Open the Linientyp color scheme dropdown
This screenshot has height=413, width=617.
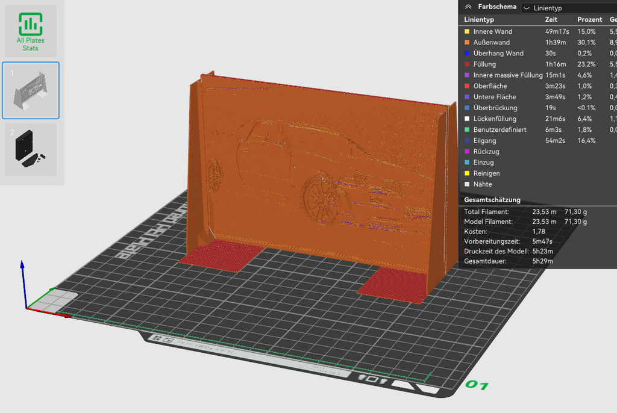(569, 8)
